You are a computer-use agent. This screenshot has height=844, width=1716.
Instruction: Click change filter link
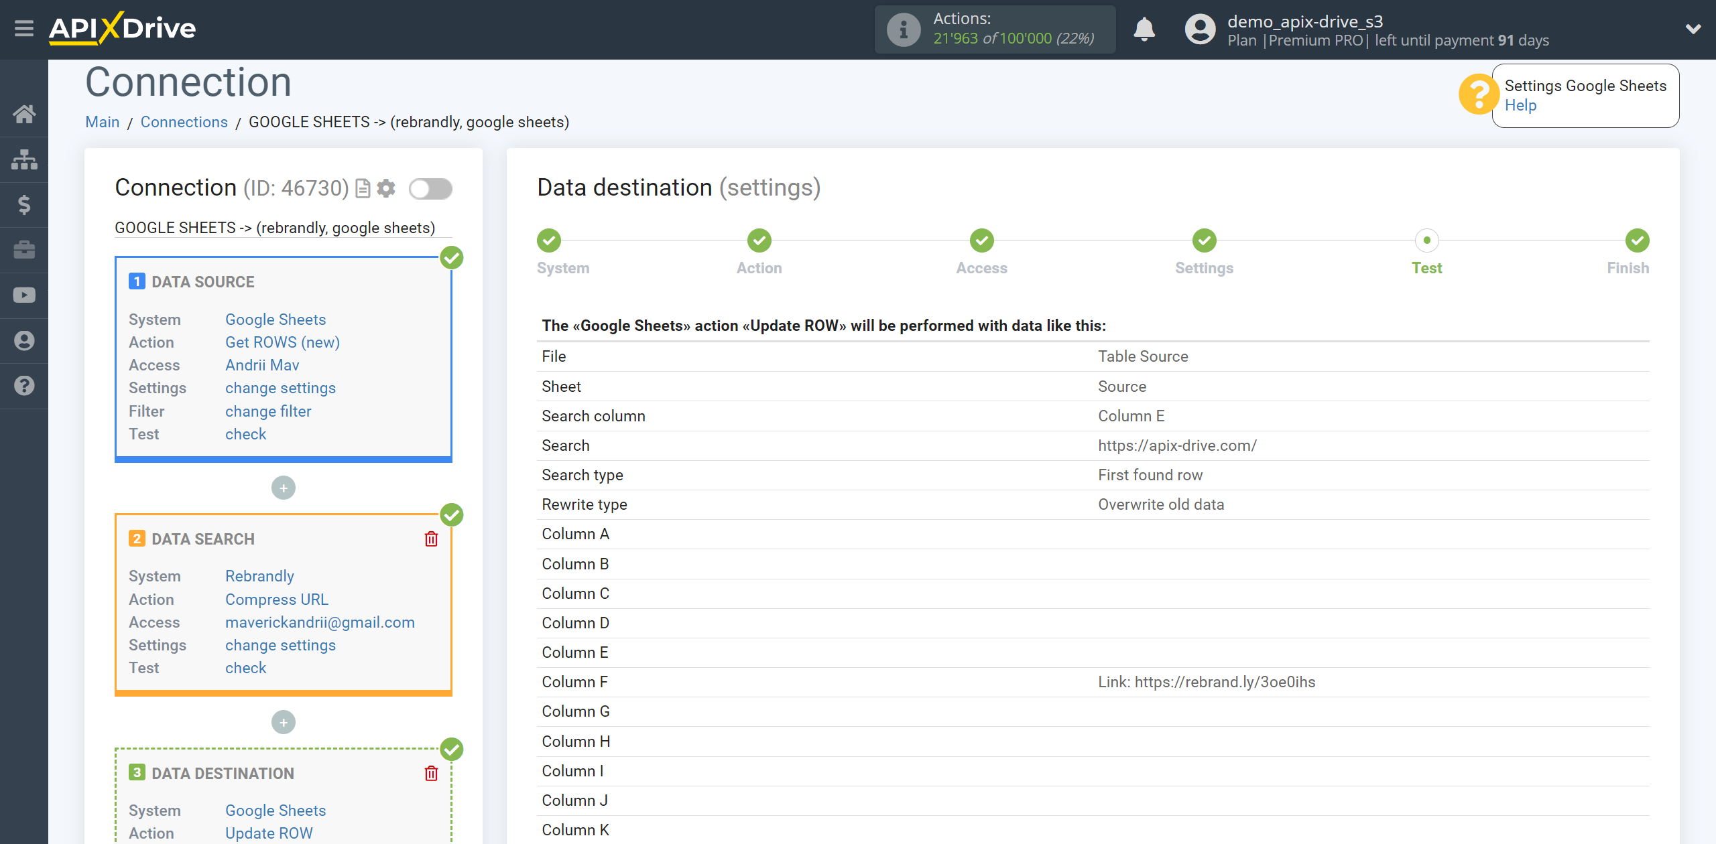268,411
